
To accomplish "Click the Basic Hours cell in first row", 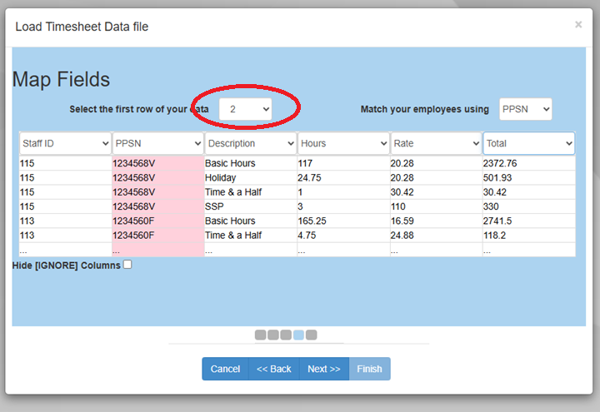I will click(x=230, y=163).
